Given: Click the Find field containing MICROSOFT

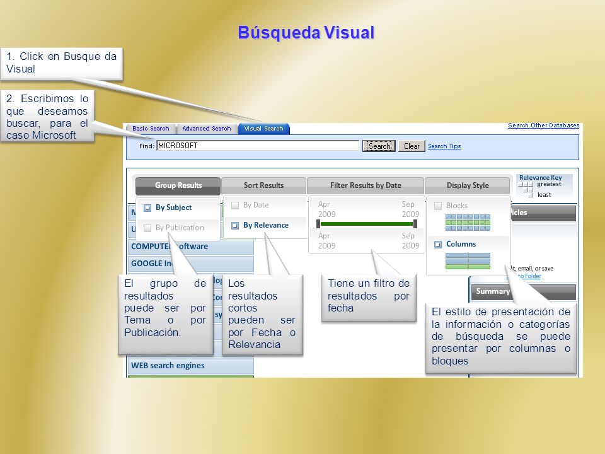Looking at the screenshot, I should pos(258,146).
